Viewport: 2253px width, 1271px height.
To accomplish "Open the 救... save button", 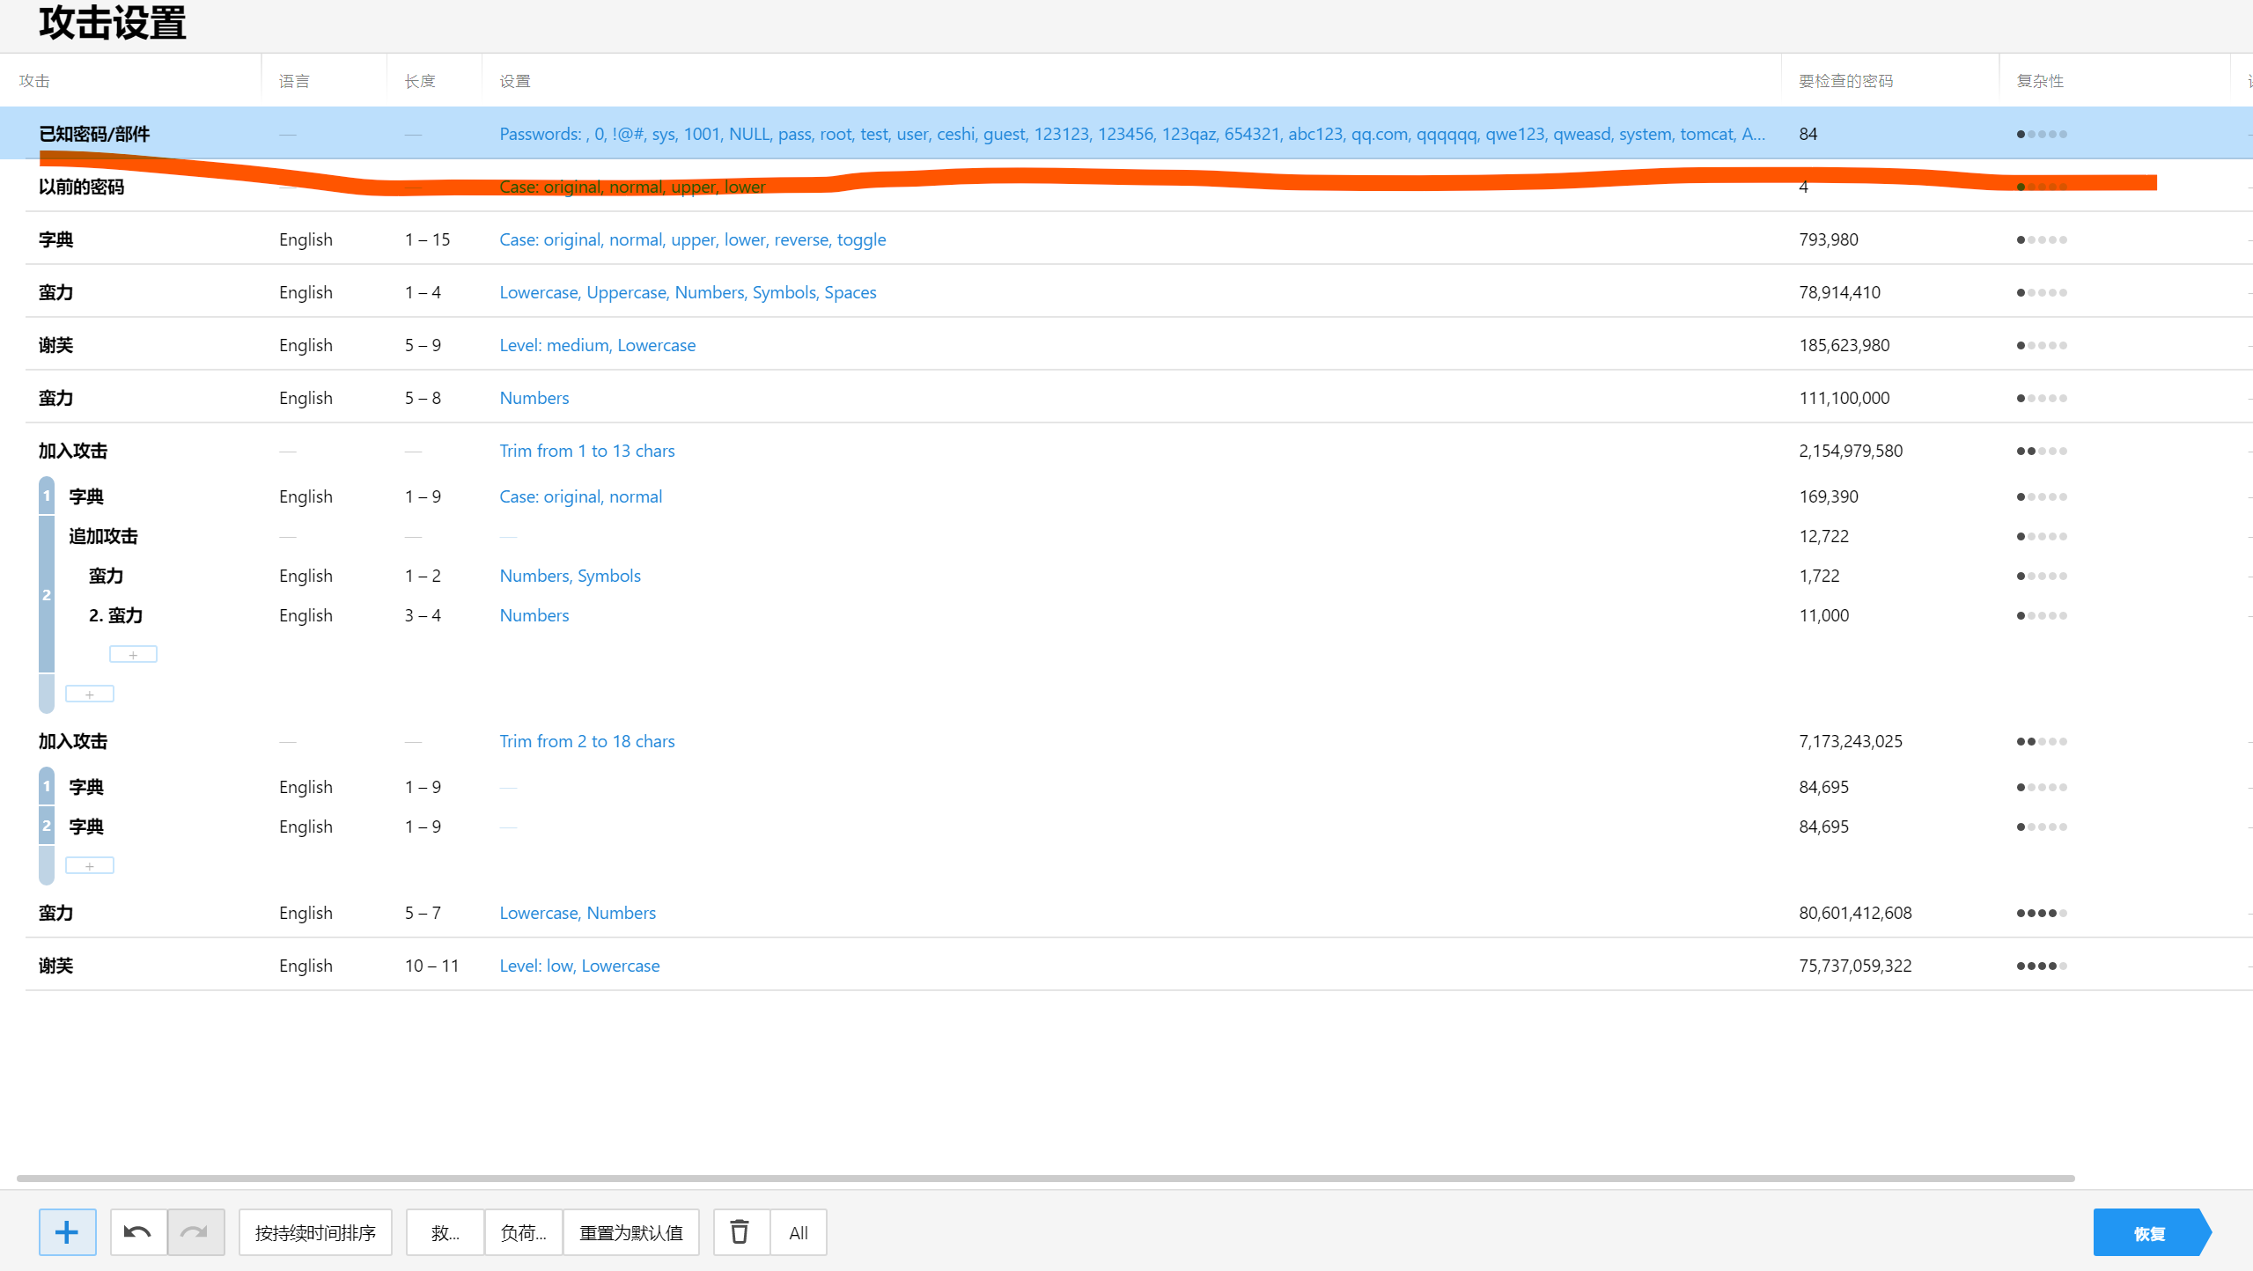I will click(x=445, y=1232).
